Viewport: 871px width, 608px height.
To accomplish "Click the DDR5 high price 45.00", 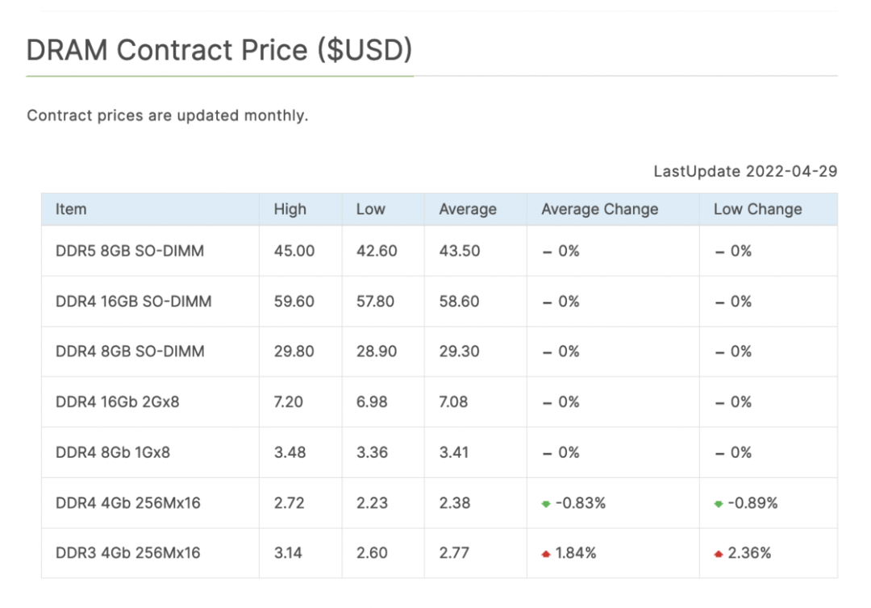I will (x=294, y=251).
